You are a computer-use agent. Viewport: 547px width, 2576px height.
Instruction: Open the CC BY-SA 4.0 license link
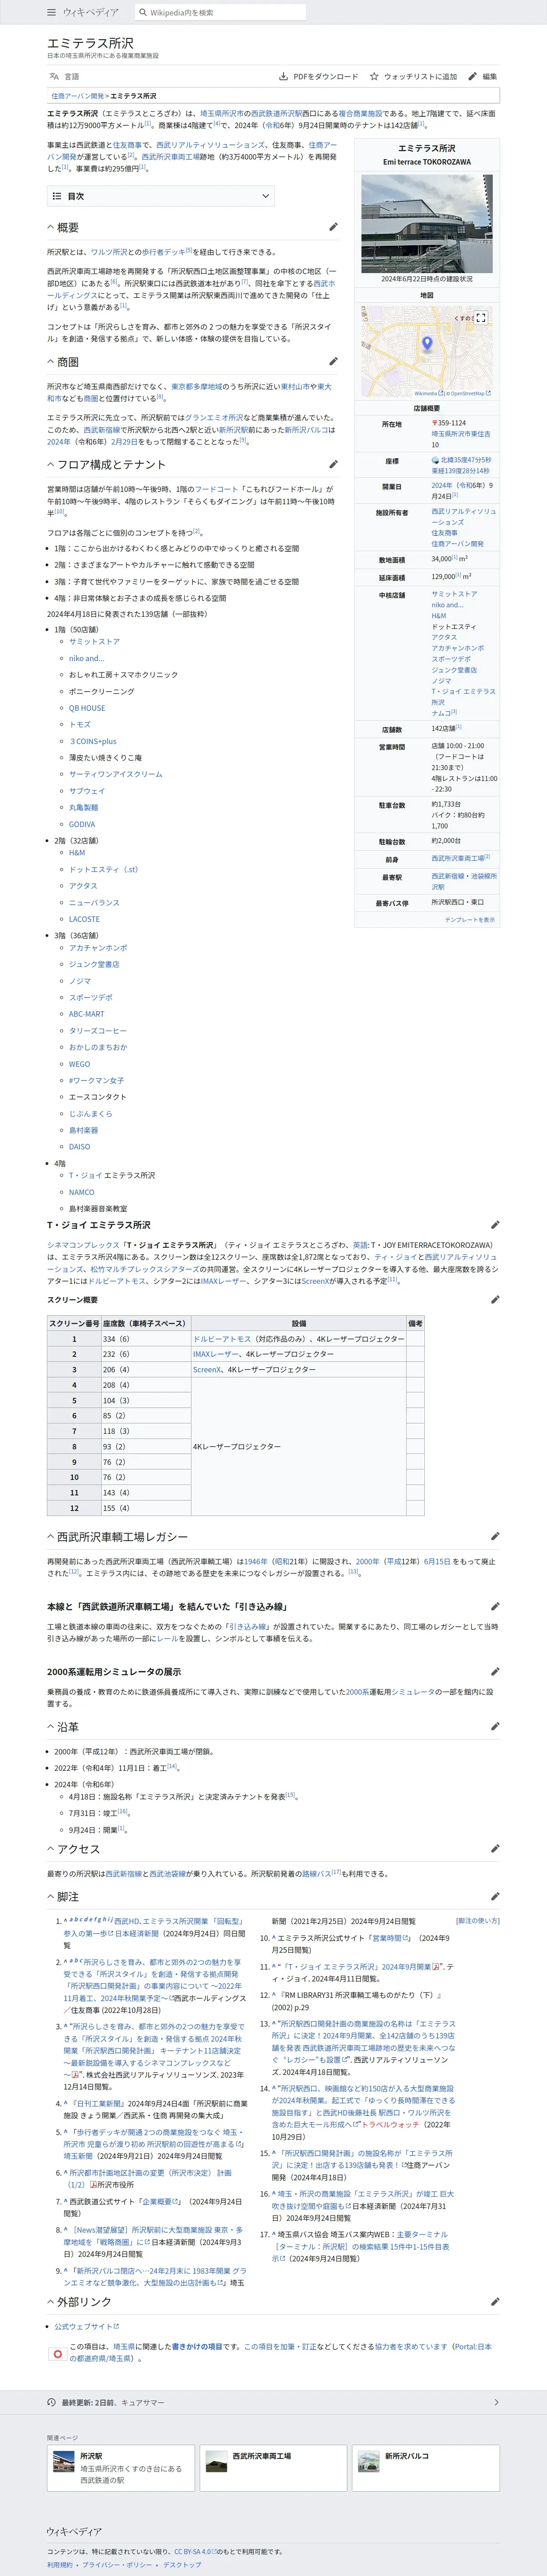[x=195, y=2551]
